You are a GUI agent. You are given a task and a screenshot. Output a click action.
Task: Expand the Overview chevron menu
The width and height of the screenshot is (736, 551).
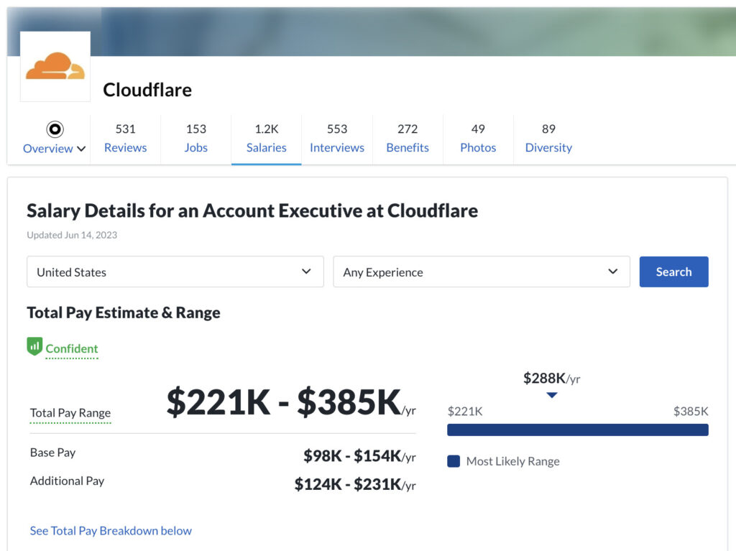81,149
